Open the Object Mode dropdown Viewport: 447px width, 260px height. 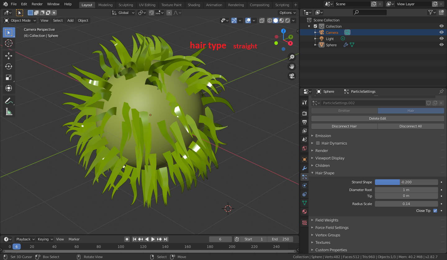coord(20,20)
